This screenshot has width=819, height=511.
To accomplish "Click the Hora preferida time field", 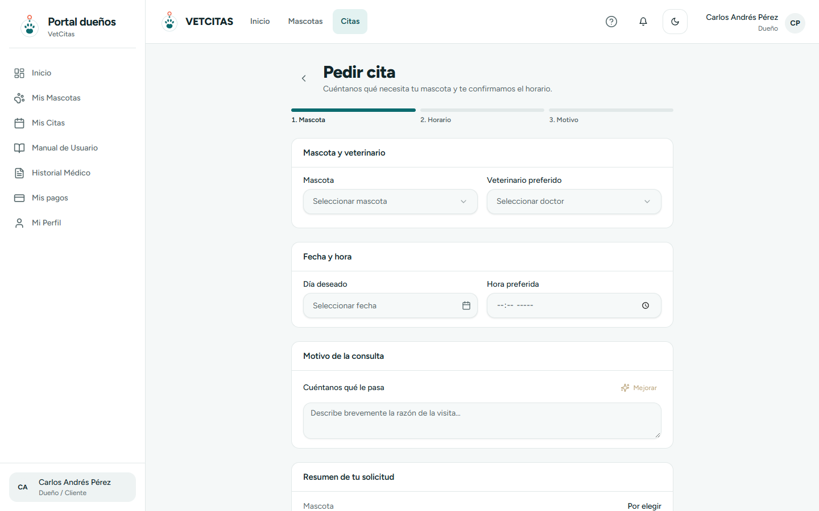I will [x=574, y=305].
